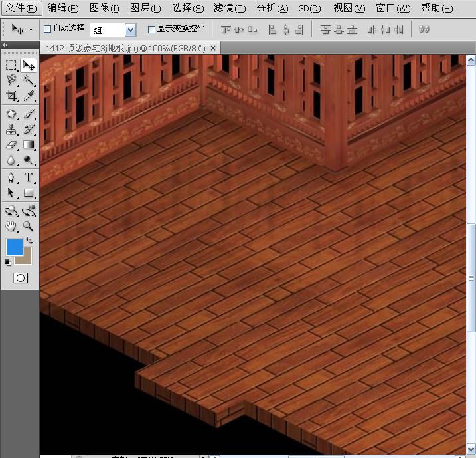Enable the 自动选择 checkbox
Viewport: 476px width, 458px height.
[47, 29]
